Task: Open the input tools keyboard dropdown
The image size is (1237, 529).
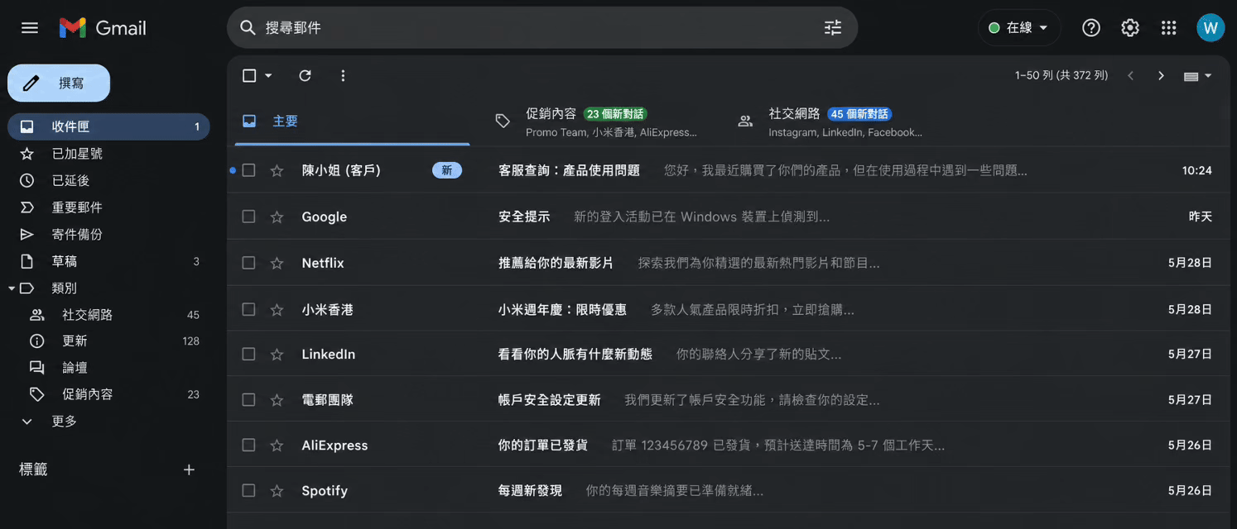Action: 1197,76
